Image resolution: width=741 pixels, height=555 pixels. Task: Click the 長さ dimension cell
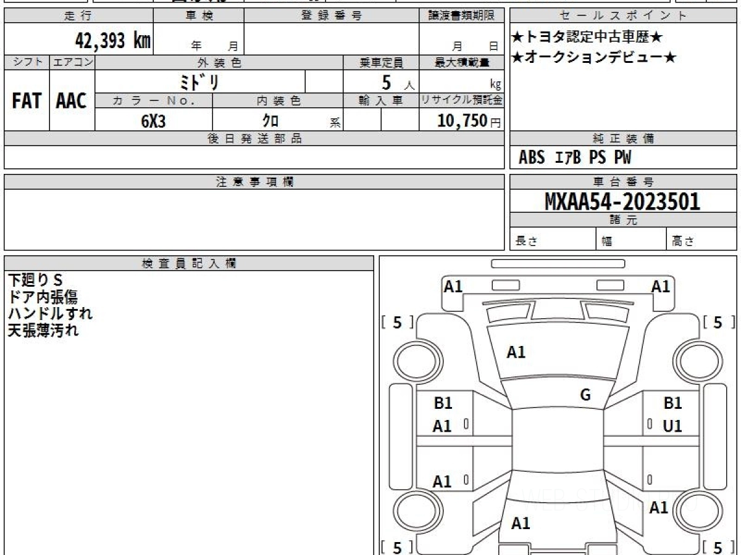553,240
